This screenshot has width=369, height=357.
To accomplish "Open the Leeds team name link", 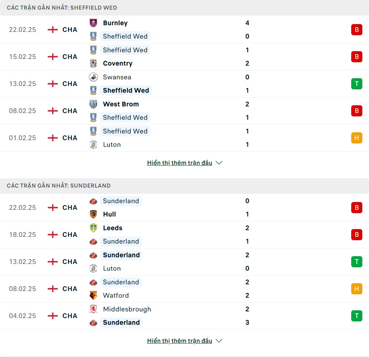I will [113, 228].
